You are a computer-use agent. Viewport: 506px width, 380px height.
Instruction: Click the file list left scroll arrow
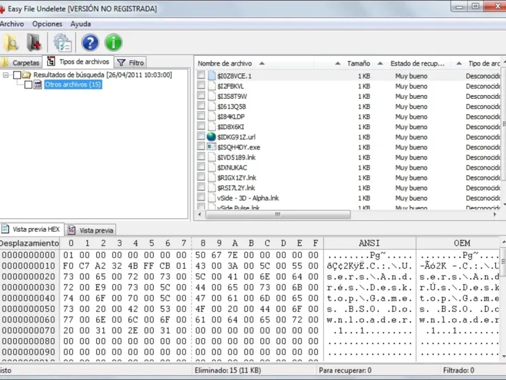(200, 215)
